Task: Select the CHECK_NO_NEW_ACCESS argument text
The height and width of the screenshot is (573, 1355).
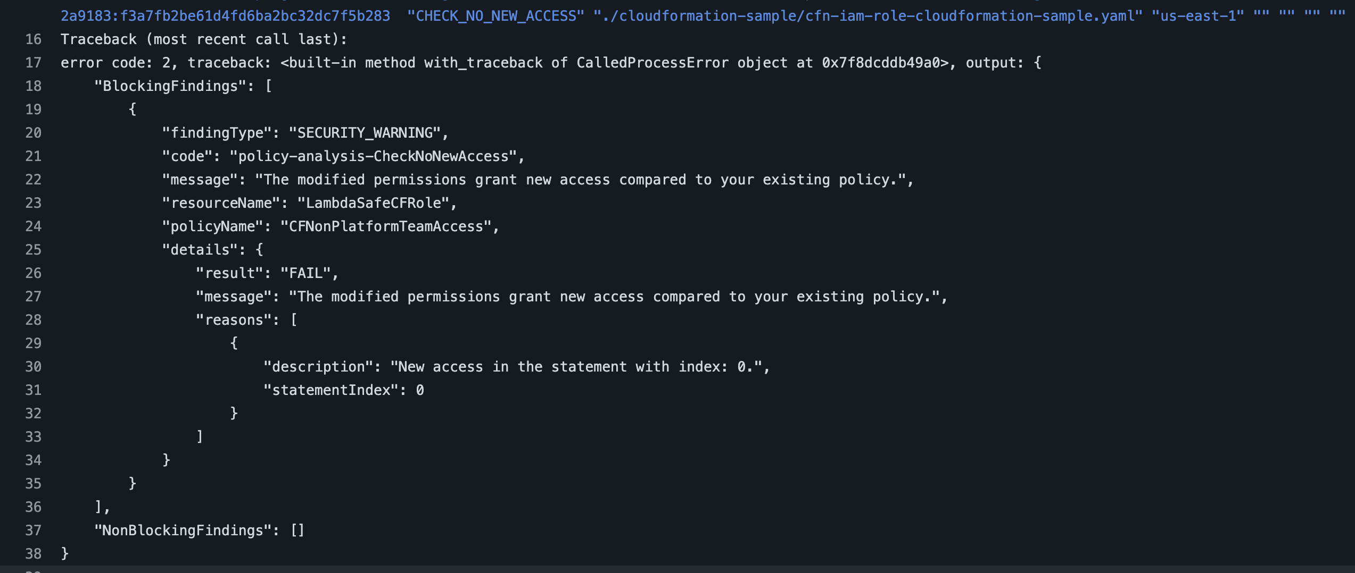Action: point(495,16)
